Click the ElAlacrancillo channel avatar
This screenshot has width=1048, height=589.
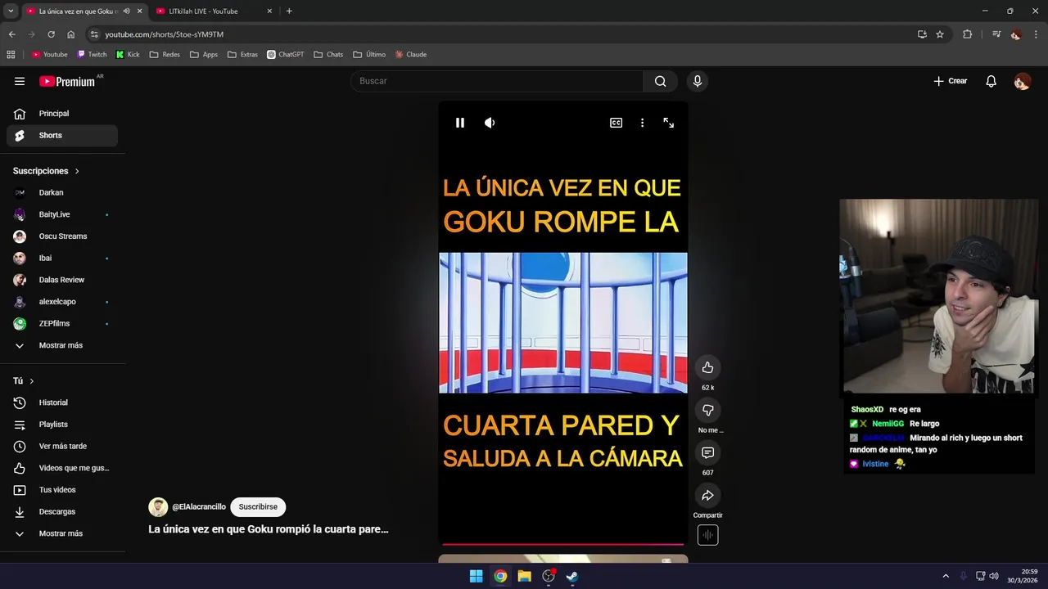pos(158,507)
